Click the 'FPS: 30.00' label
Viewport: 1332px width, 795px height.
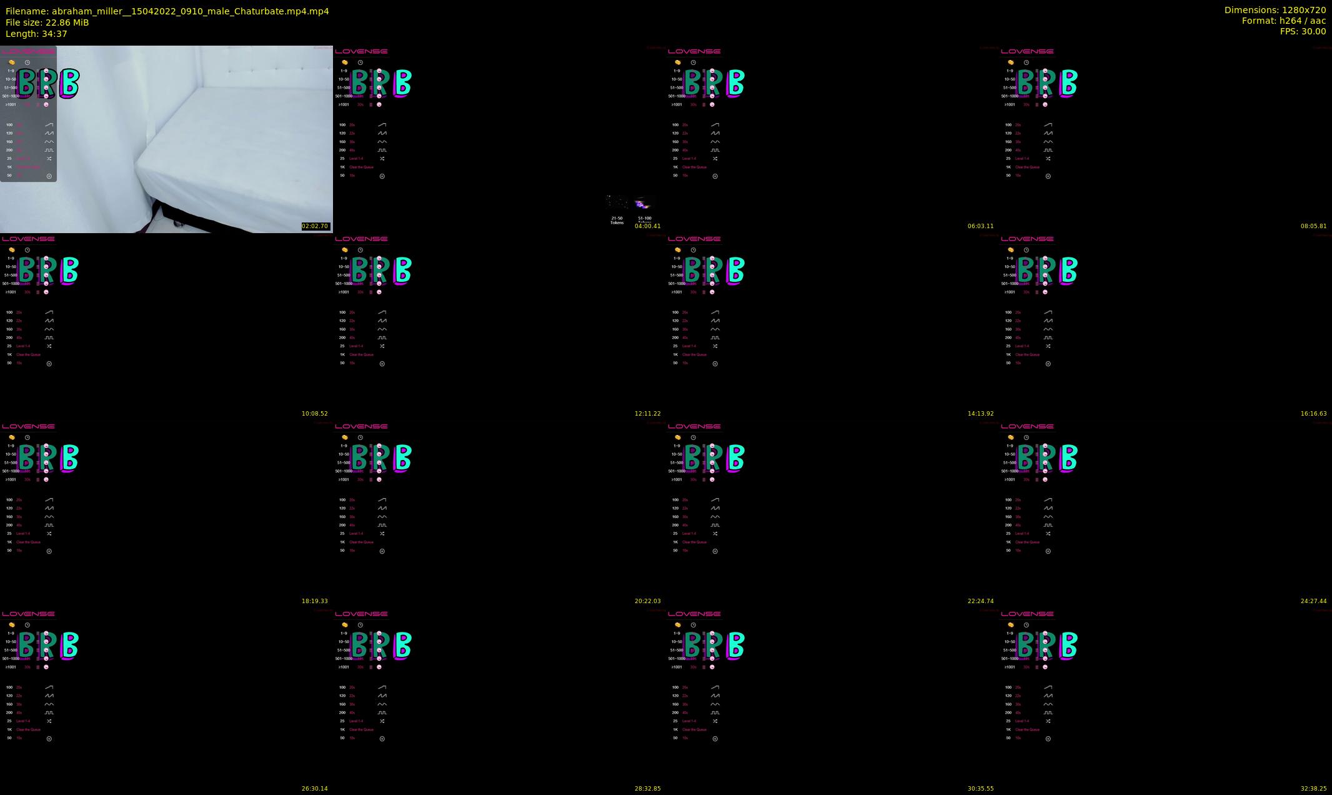pos(1303,31)
